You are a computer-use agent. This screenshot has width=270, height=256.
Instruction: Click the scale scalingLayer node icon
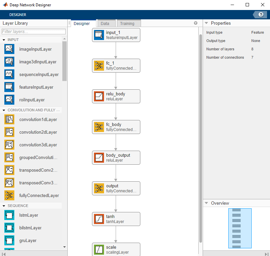tap(99, 249)
